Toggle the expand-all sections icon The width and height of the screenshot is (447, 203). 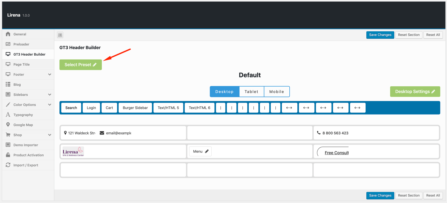pyautogui.click(x=60, y=35)
